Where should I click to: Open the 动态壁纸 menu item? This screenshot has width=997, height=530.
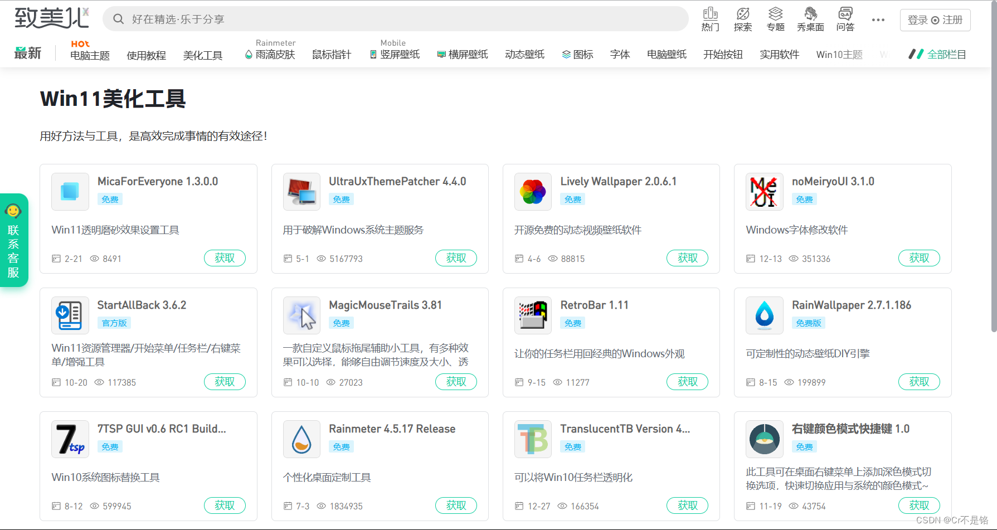tap(524, 54)
